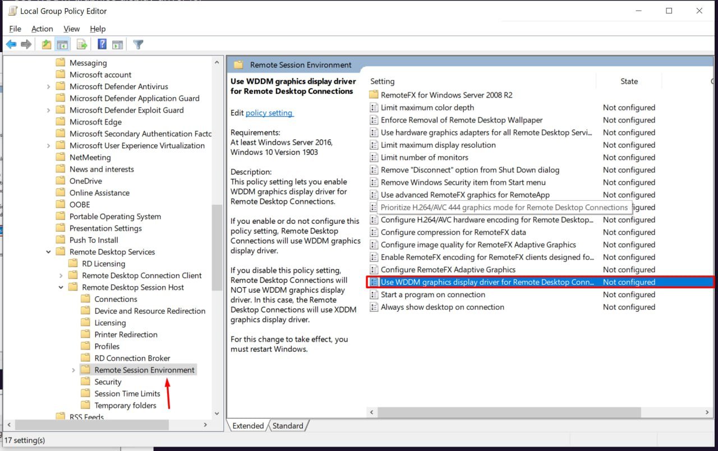Screen dimensions: 718x451
Task: Click the Back arrow toolbar icon
Action: click(11, 45)
